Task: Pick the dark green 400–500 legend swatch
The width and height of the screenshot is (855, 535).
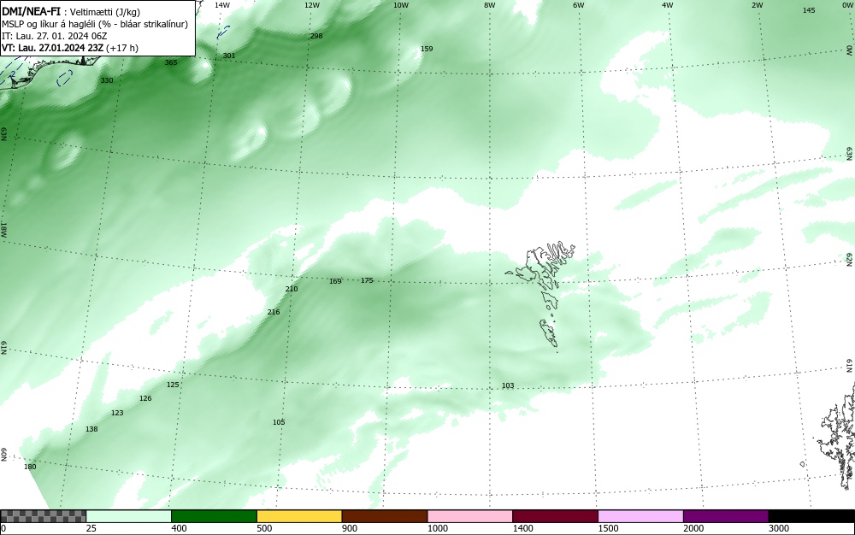Action: [x=214, y=516]
